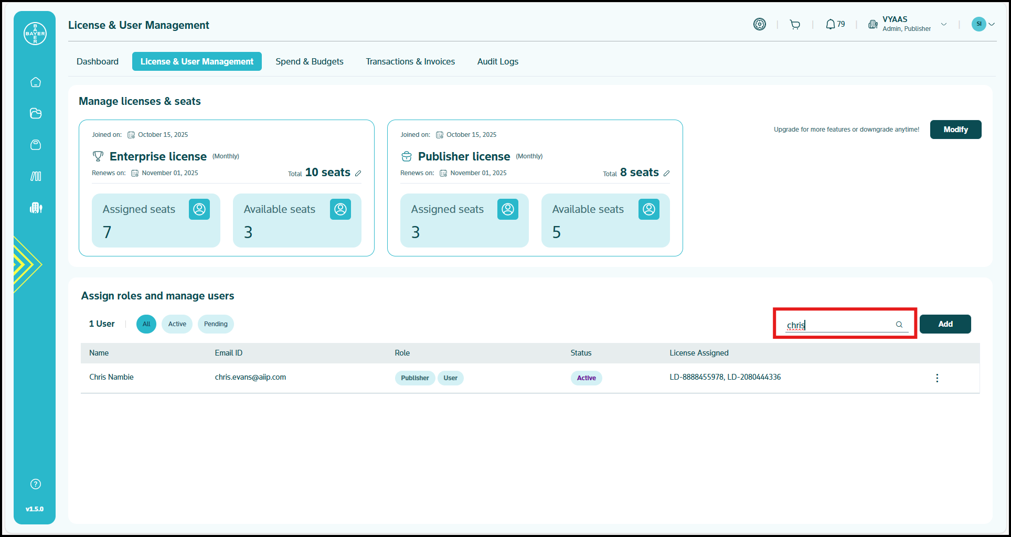The width and height of the screenshot is (1011, 537).
Task: Click the Modify license button
Action: [x=955, y=130]
